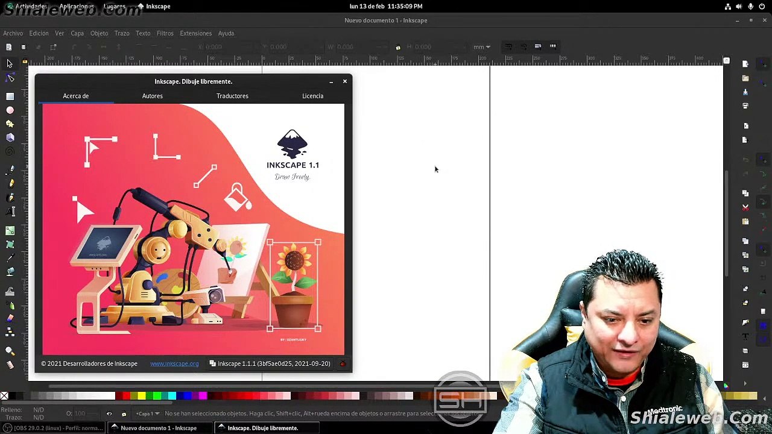772x434 pixels.
Task: Open the Filtros menu
Action: (165, 33)
